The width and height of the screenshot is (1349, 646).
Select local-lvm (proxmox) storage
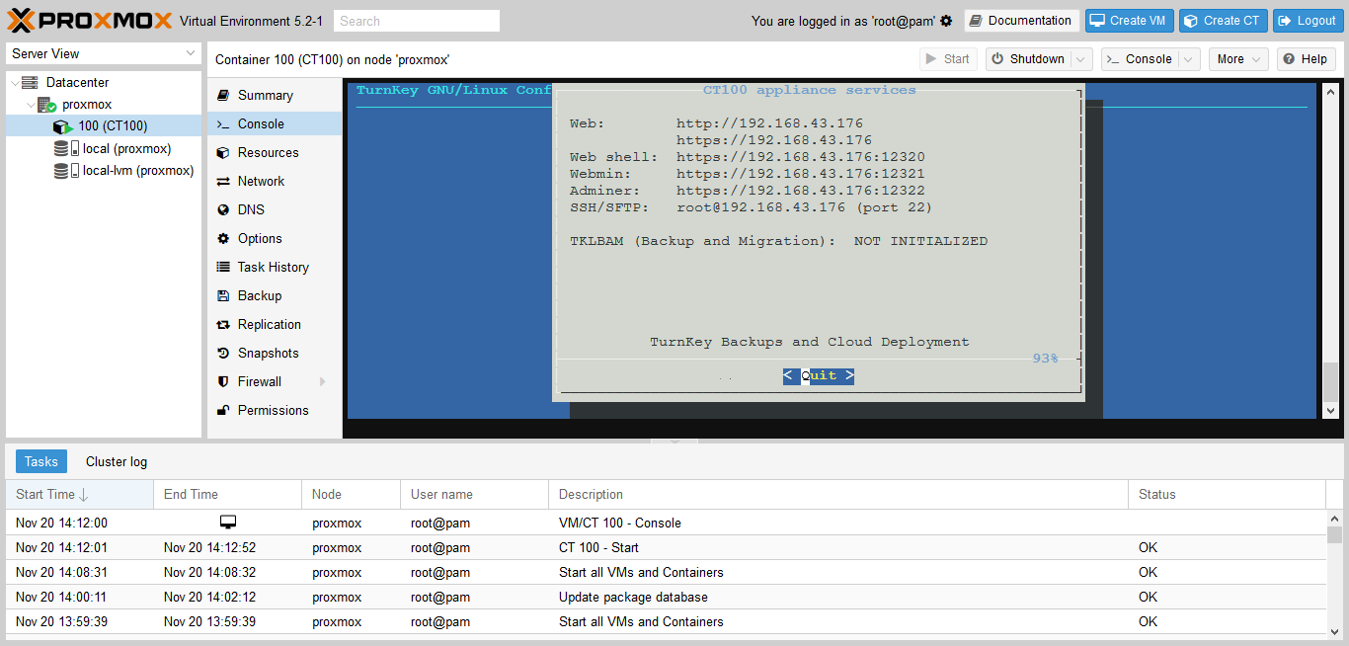[138, 170]
